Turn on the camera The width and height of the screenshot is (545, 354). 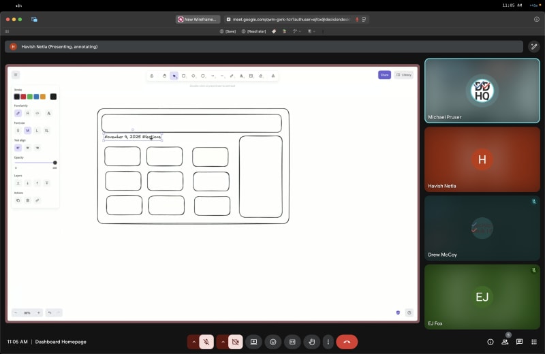(236, 342)
